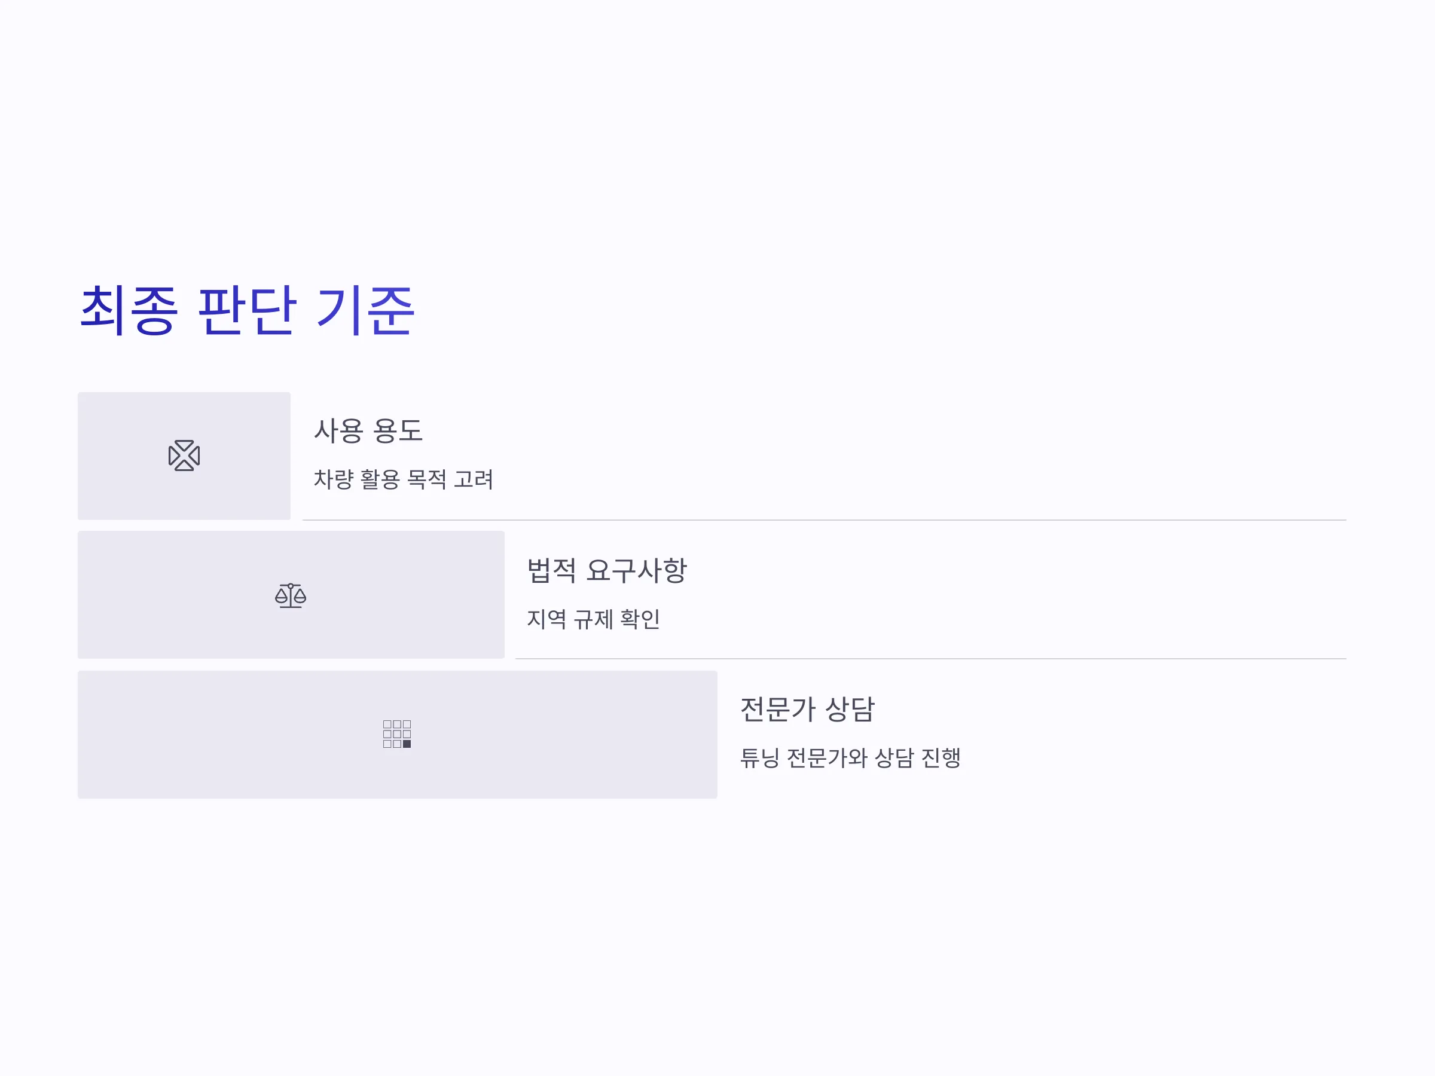1435x1076 pixels.
Task: Click the balance scale icon
Action: (291, 595)
